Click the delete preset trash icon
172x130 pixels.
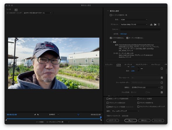(x=159, y=24)
